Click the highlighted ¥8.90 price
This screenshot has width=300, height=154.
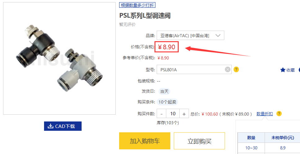coord(167,47)
